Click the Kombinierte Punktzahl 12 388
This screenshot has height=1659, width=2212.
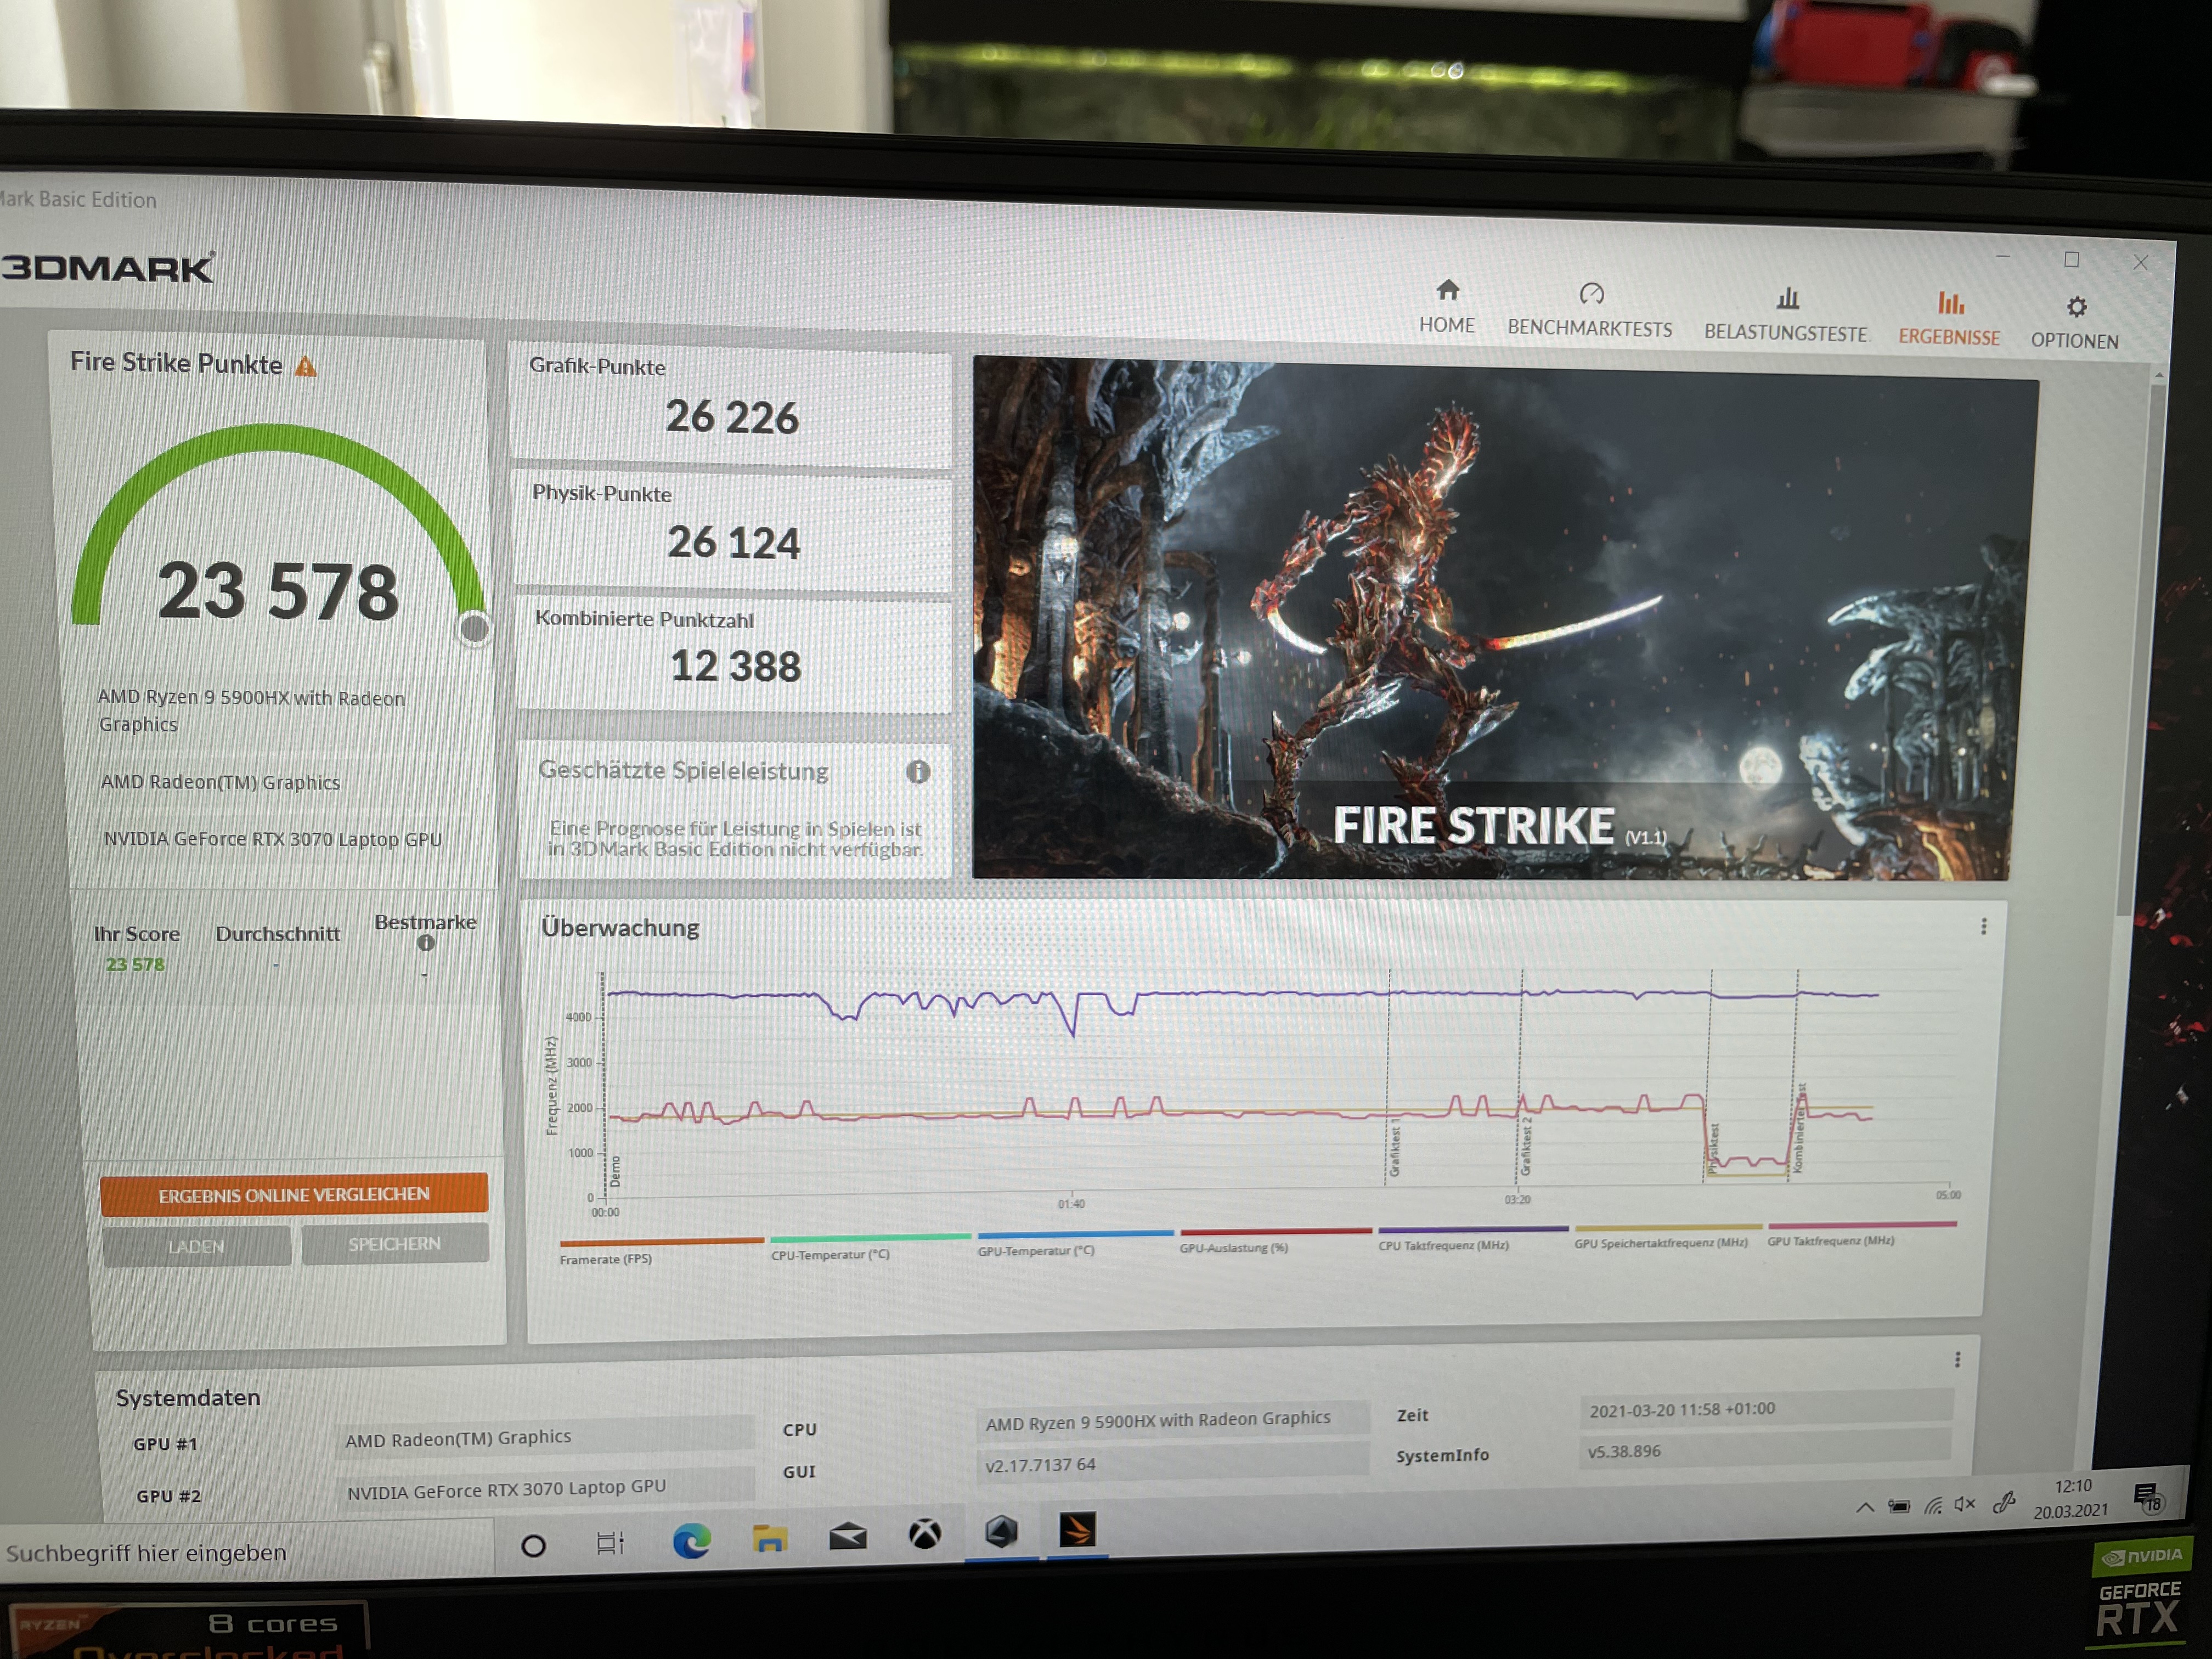click(x=735, y=666)
